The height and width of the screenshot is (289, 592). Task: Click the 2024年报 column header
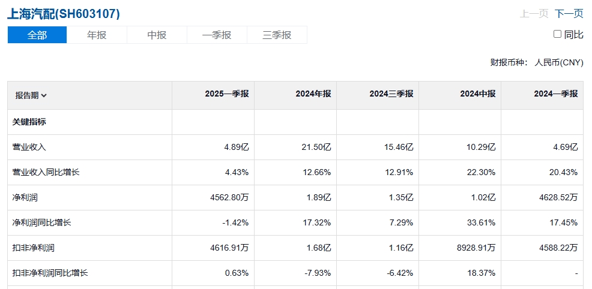[x=313, y=94]
